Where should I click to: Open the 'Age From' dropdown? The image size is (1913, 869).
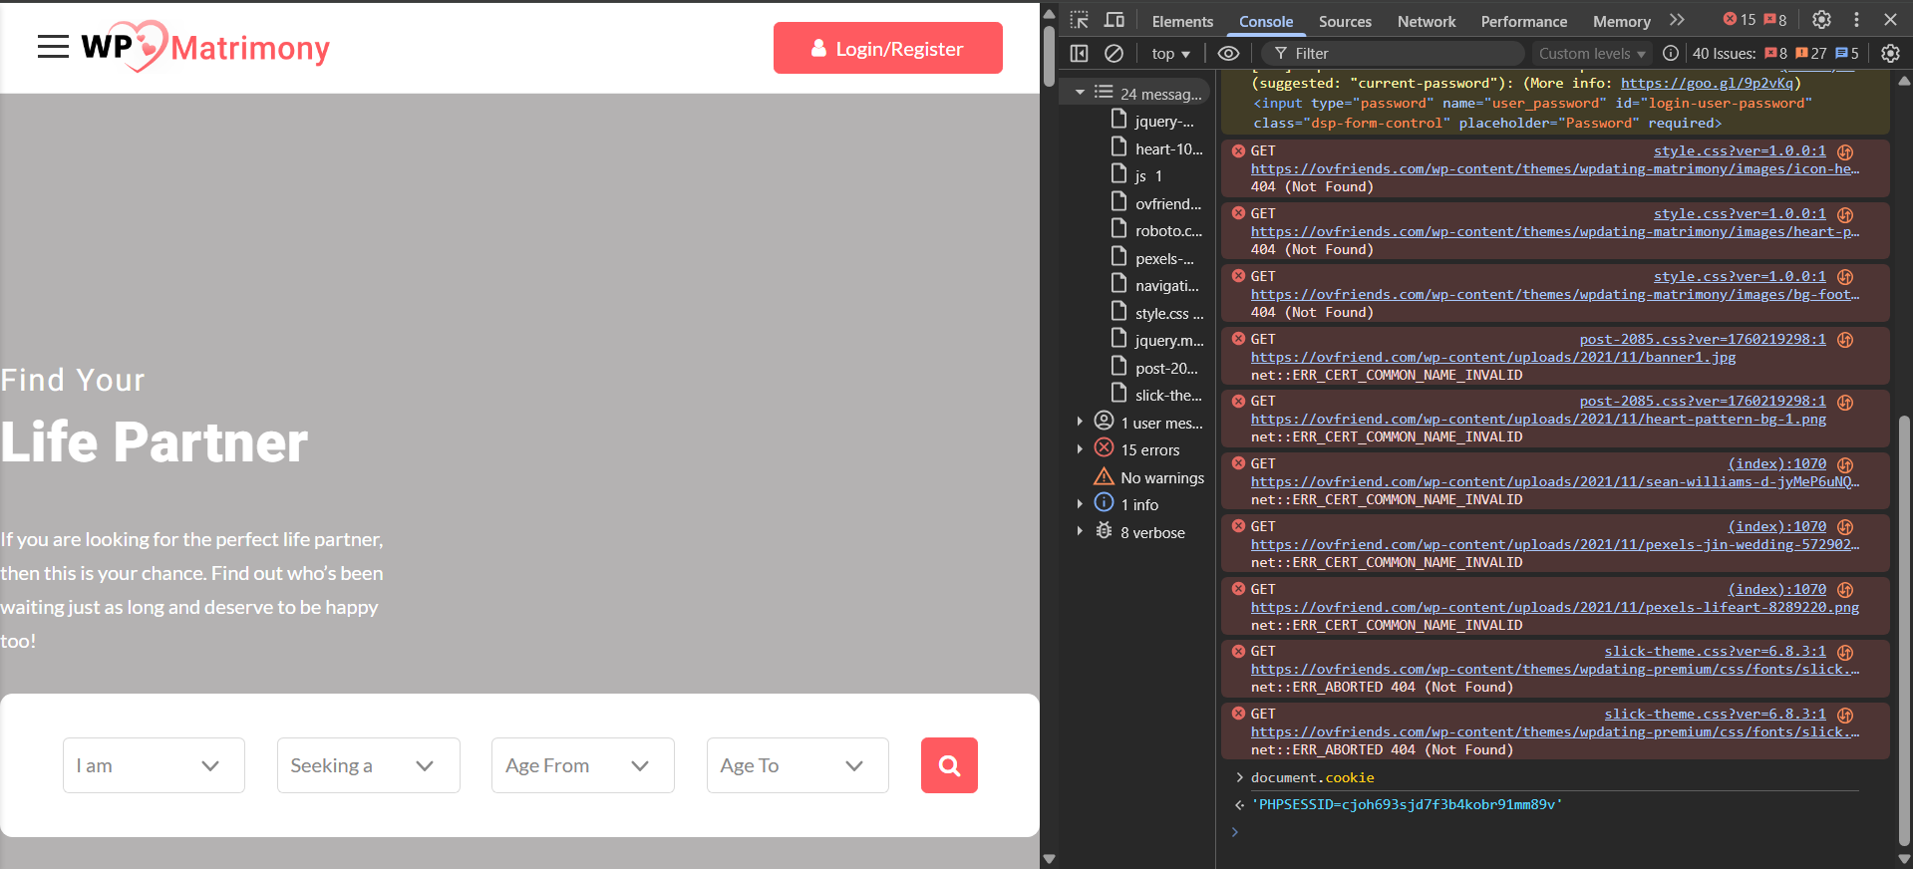click(582, 765)
